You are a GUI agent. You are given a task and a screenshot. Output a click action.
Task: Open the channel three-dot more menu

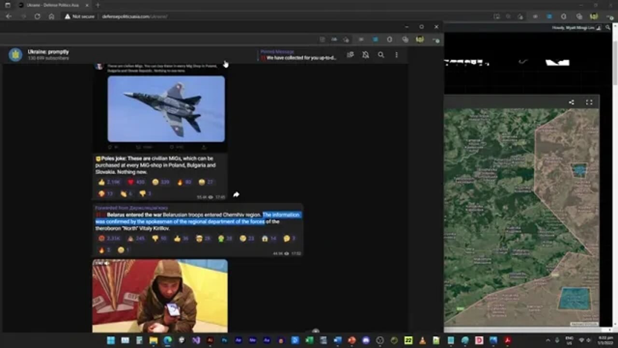tap(396, 55)
